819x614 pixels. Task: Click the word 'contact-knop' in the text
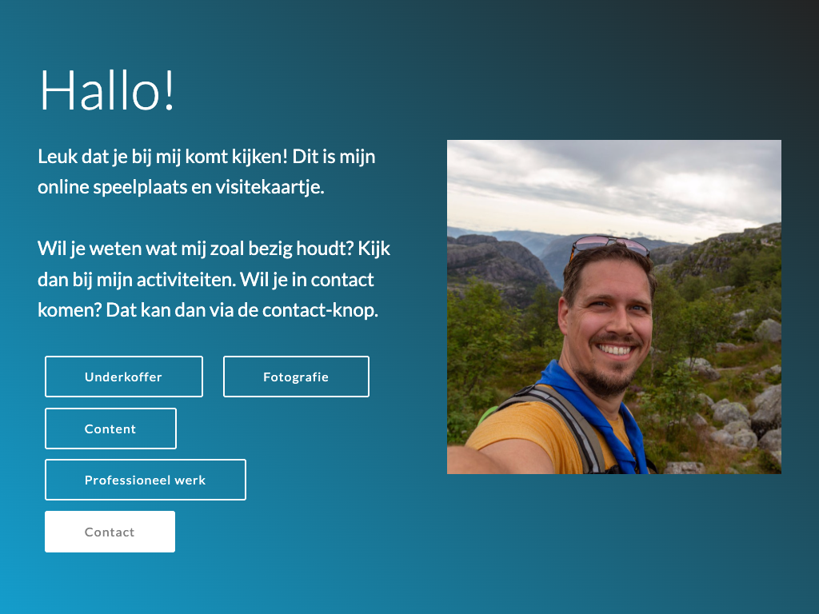[320, 311]
